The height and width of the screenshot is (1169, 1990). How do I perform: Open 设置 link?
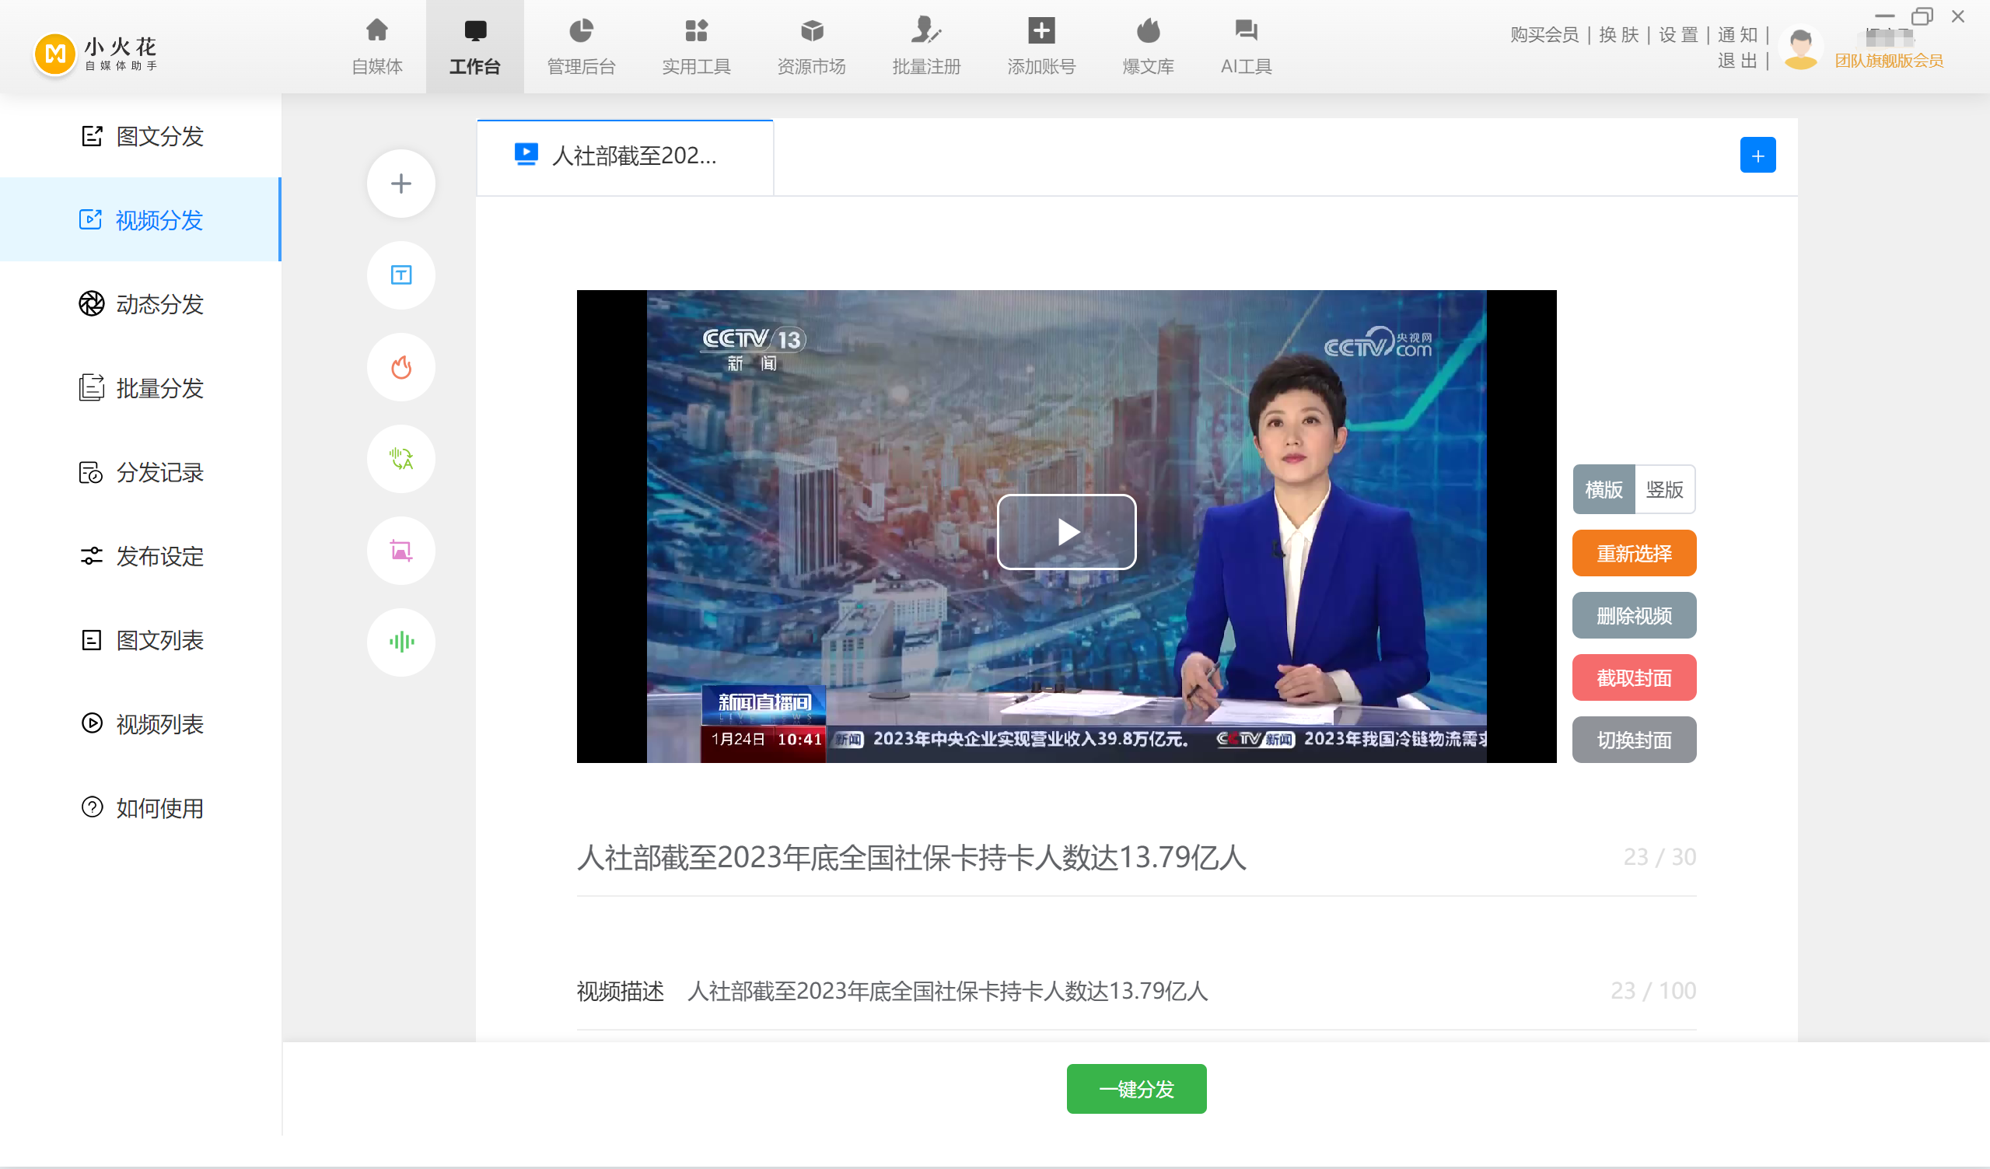click(x=1677, y=34)
